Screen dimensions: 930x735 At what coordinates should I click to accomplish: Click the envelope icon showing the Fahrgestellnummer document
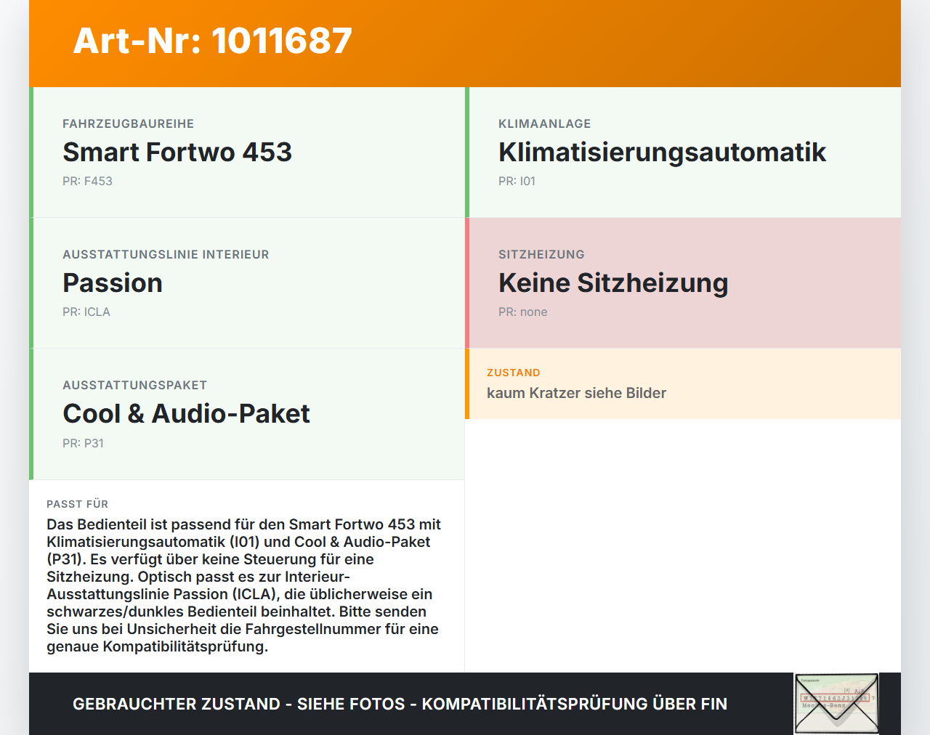pyautogui.click(x=836, y=703)
